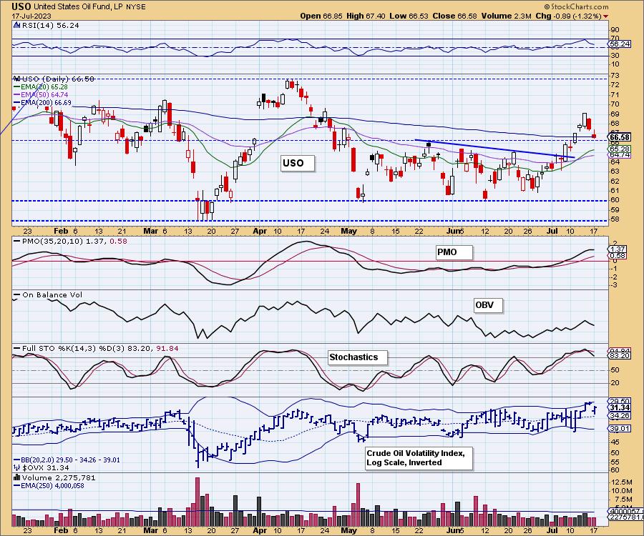Click the USO ticker symbol title
The width and height of the screenshot is (644, 536).
click(x=21, y=6)
